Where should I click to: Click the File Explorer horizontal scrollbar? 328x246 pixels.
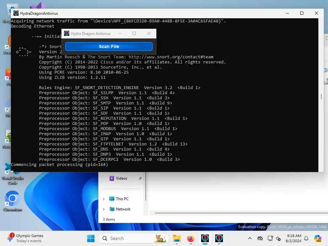(241, 213)
